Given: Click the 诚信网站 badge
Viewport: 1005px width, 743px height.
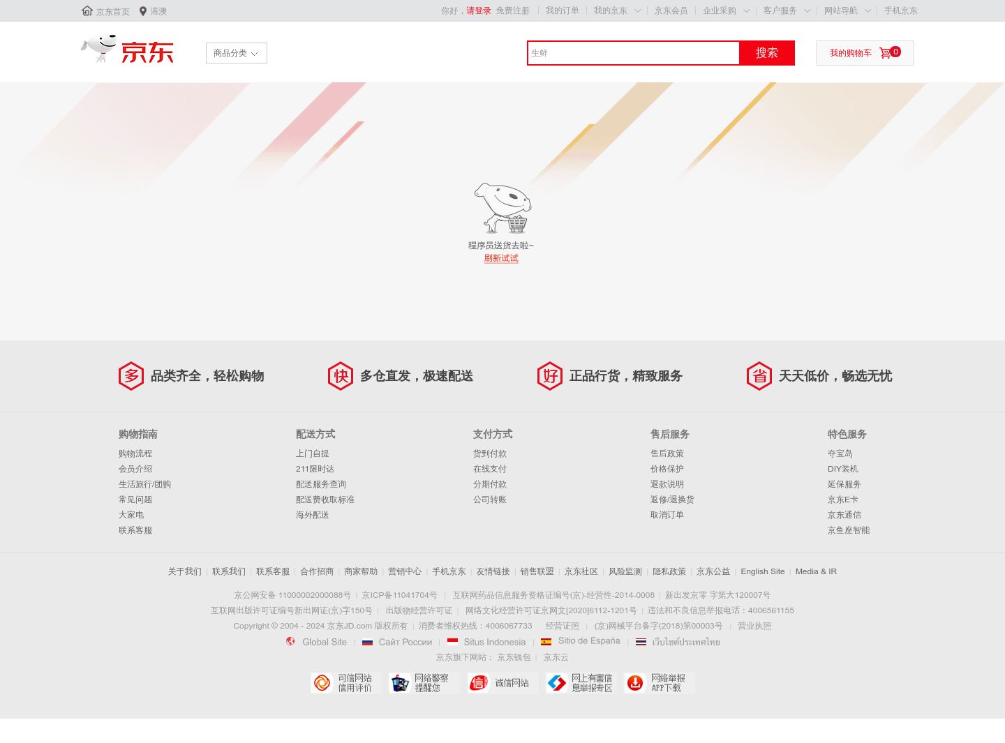Looking at the screenshot, I should [502, 683].
